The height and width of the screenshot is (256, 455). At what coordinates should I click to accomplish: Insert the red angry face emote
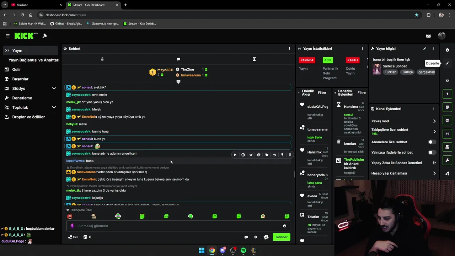[70, 216]
